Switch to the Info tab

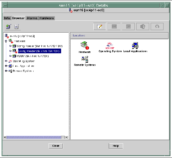[7, 18]
